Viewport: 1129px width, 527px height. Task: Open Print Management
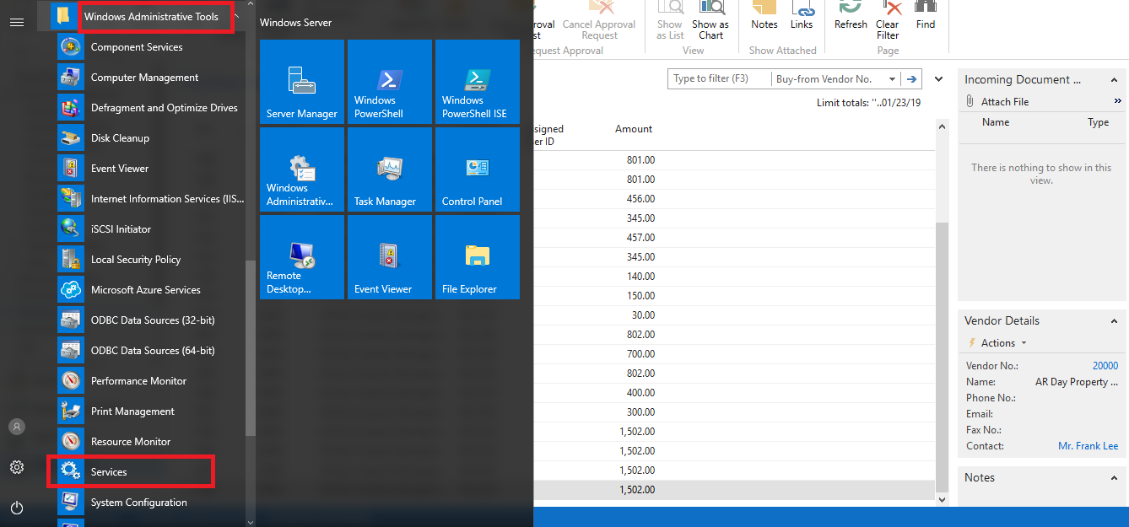[x=150, y=411]
